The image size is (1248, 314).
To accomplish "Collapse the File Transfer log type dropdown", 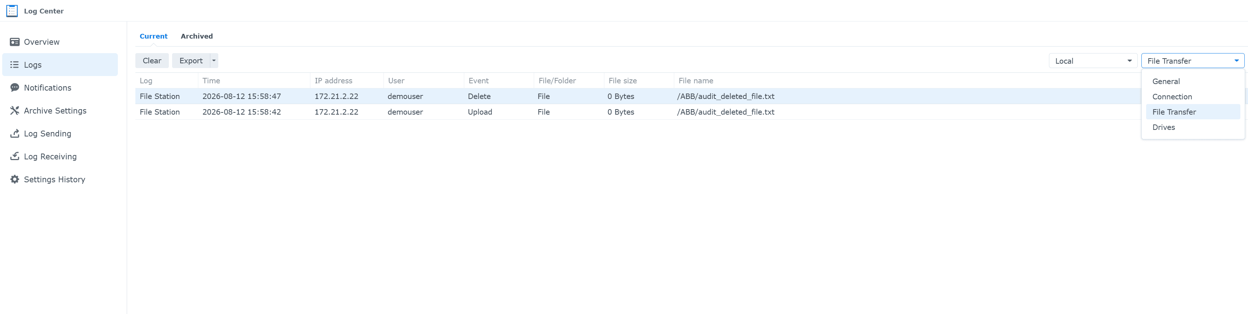I will [x=1193, y=61].
